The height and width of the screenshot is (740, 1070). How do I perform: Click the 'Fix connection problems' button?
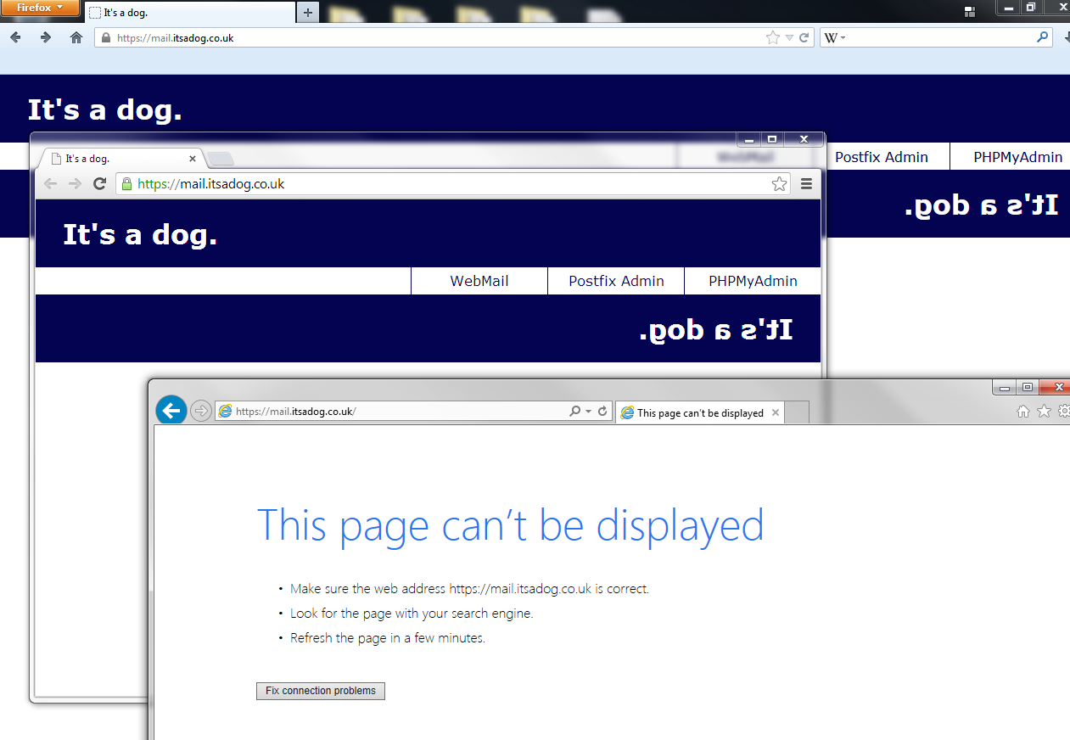320,691
